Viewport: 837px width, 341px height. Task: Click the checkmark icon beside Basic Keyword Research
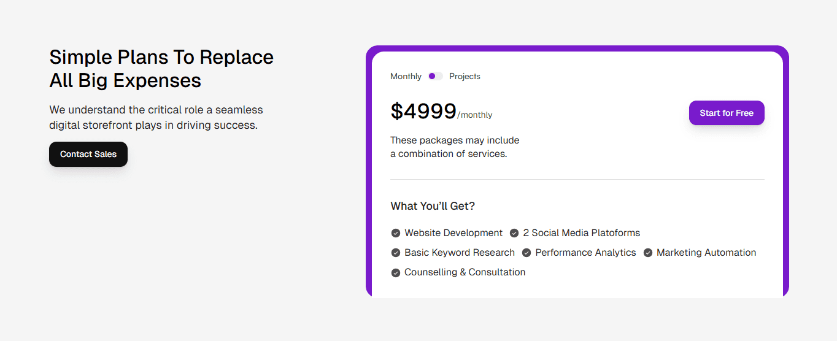click(x=396, y=253)
